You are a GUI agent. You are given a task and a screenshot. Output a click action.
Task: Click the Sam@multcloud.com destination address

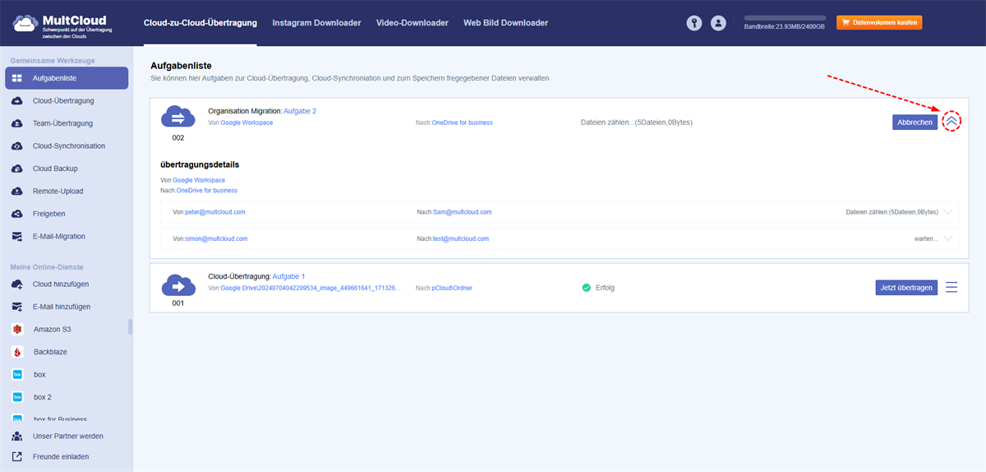[463, 212]
